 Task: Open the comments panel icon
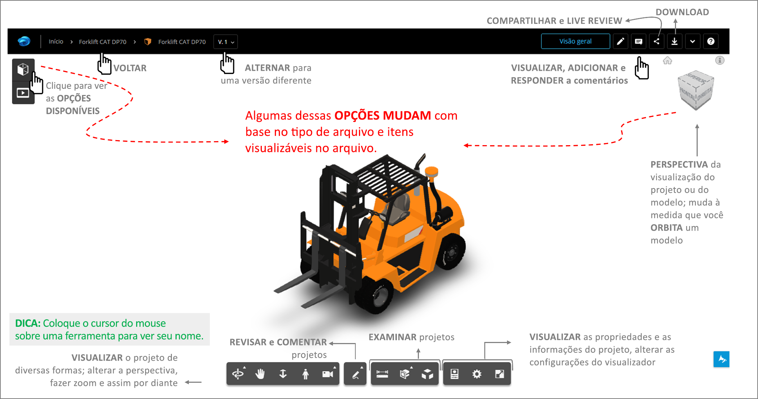(x=638, y=42)
